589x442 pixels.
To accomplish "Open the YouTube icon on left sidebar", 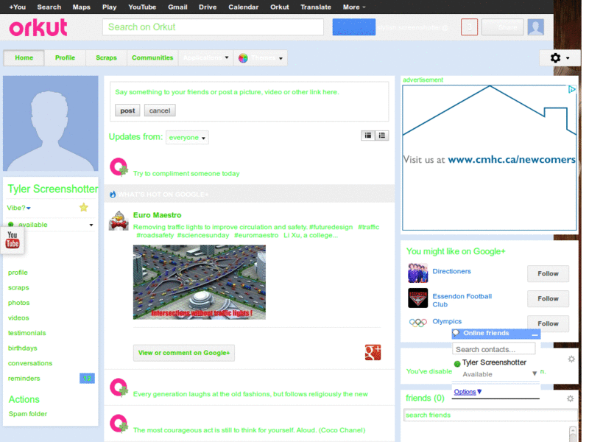I will pos(13,240).
